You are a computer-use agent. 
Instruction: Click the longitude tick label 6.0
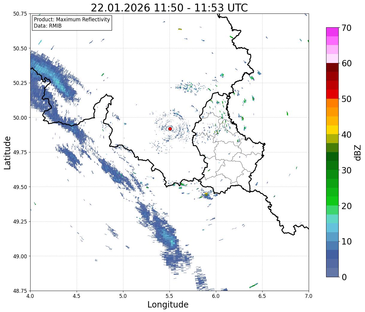(x=216, y=296)
